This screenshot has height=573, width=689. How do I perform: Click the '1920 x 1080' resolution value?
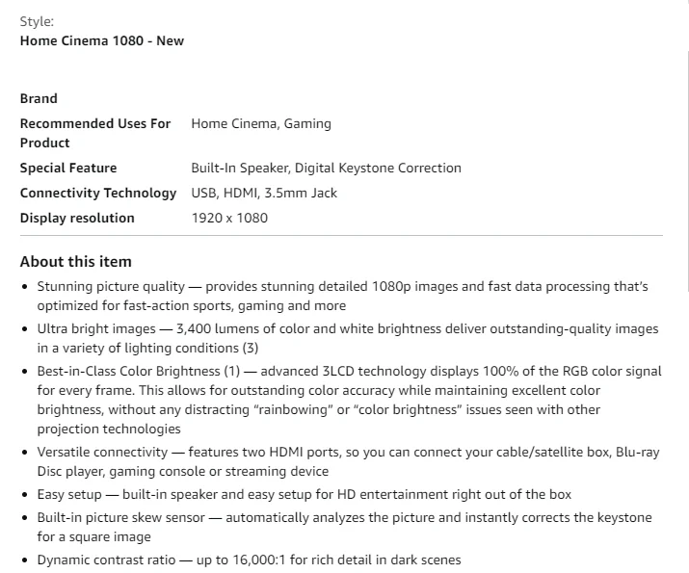pyautogui.click(x=229, y=218)
